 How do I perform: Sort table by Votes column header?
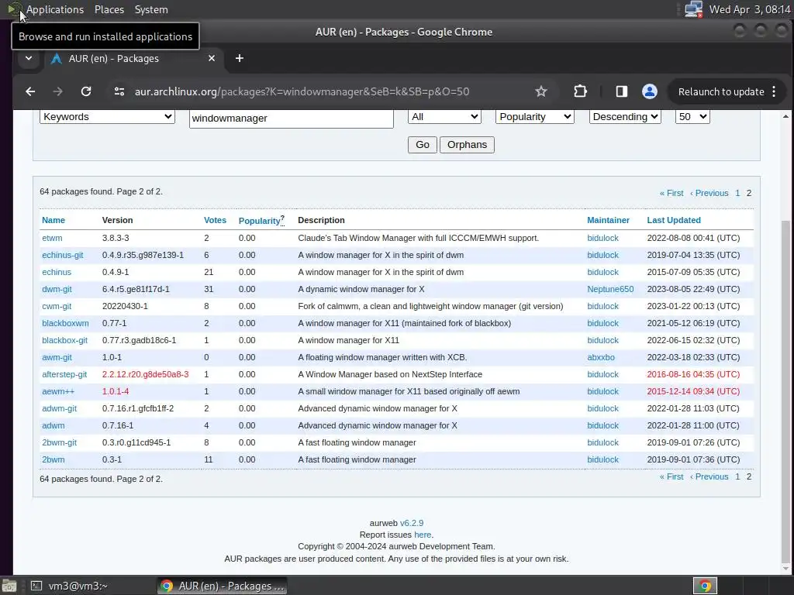pyautogui.click(x=216, y=220)
